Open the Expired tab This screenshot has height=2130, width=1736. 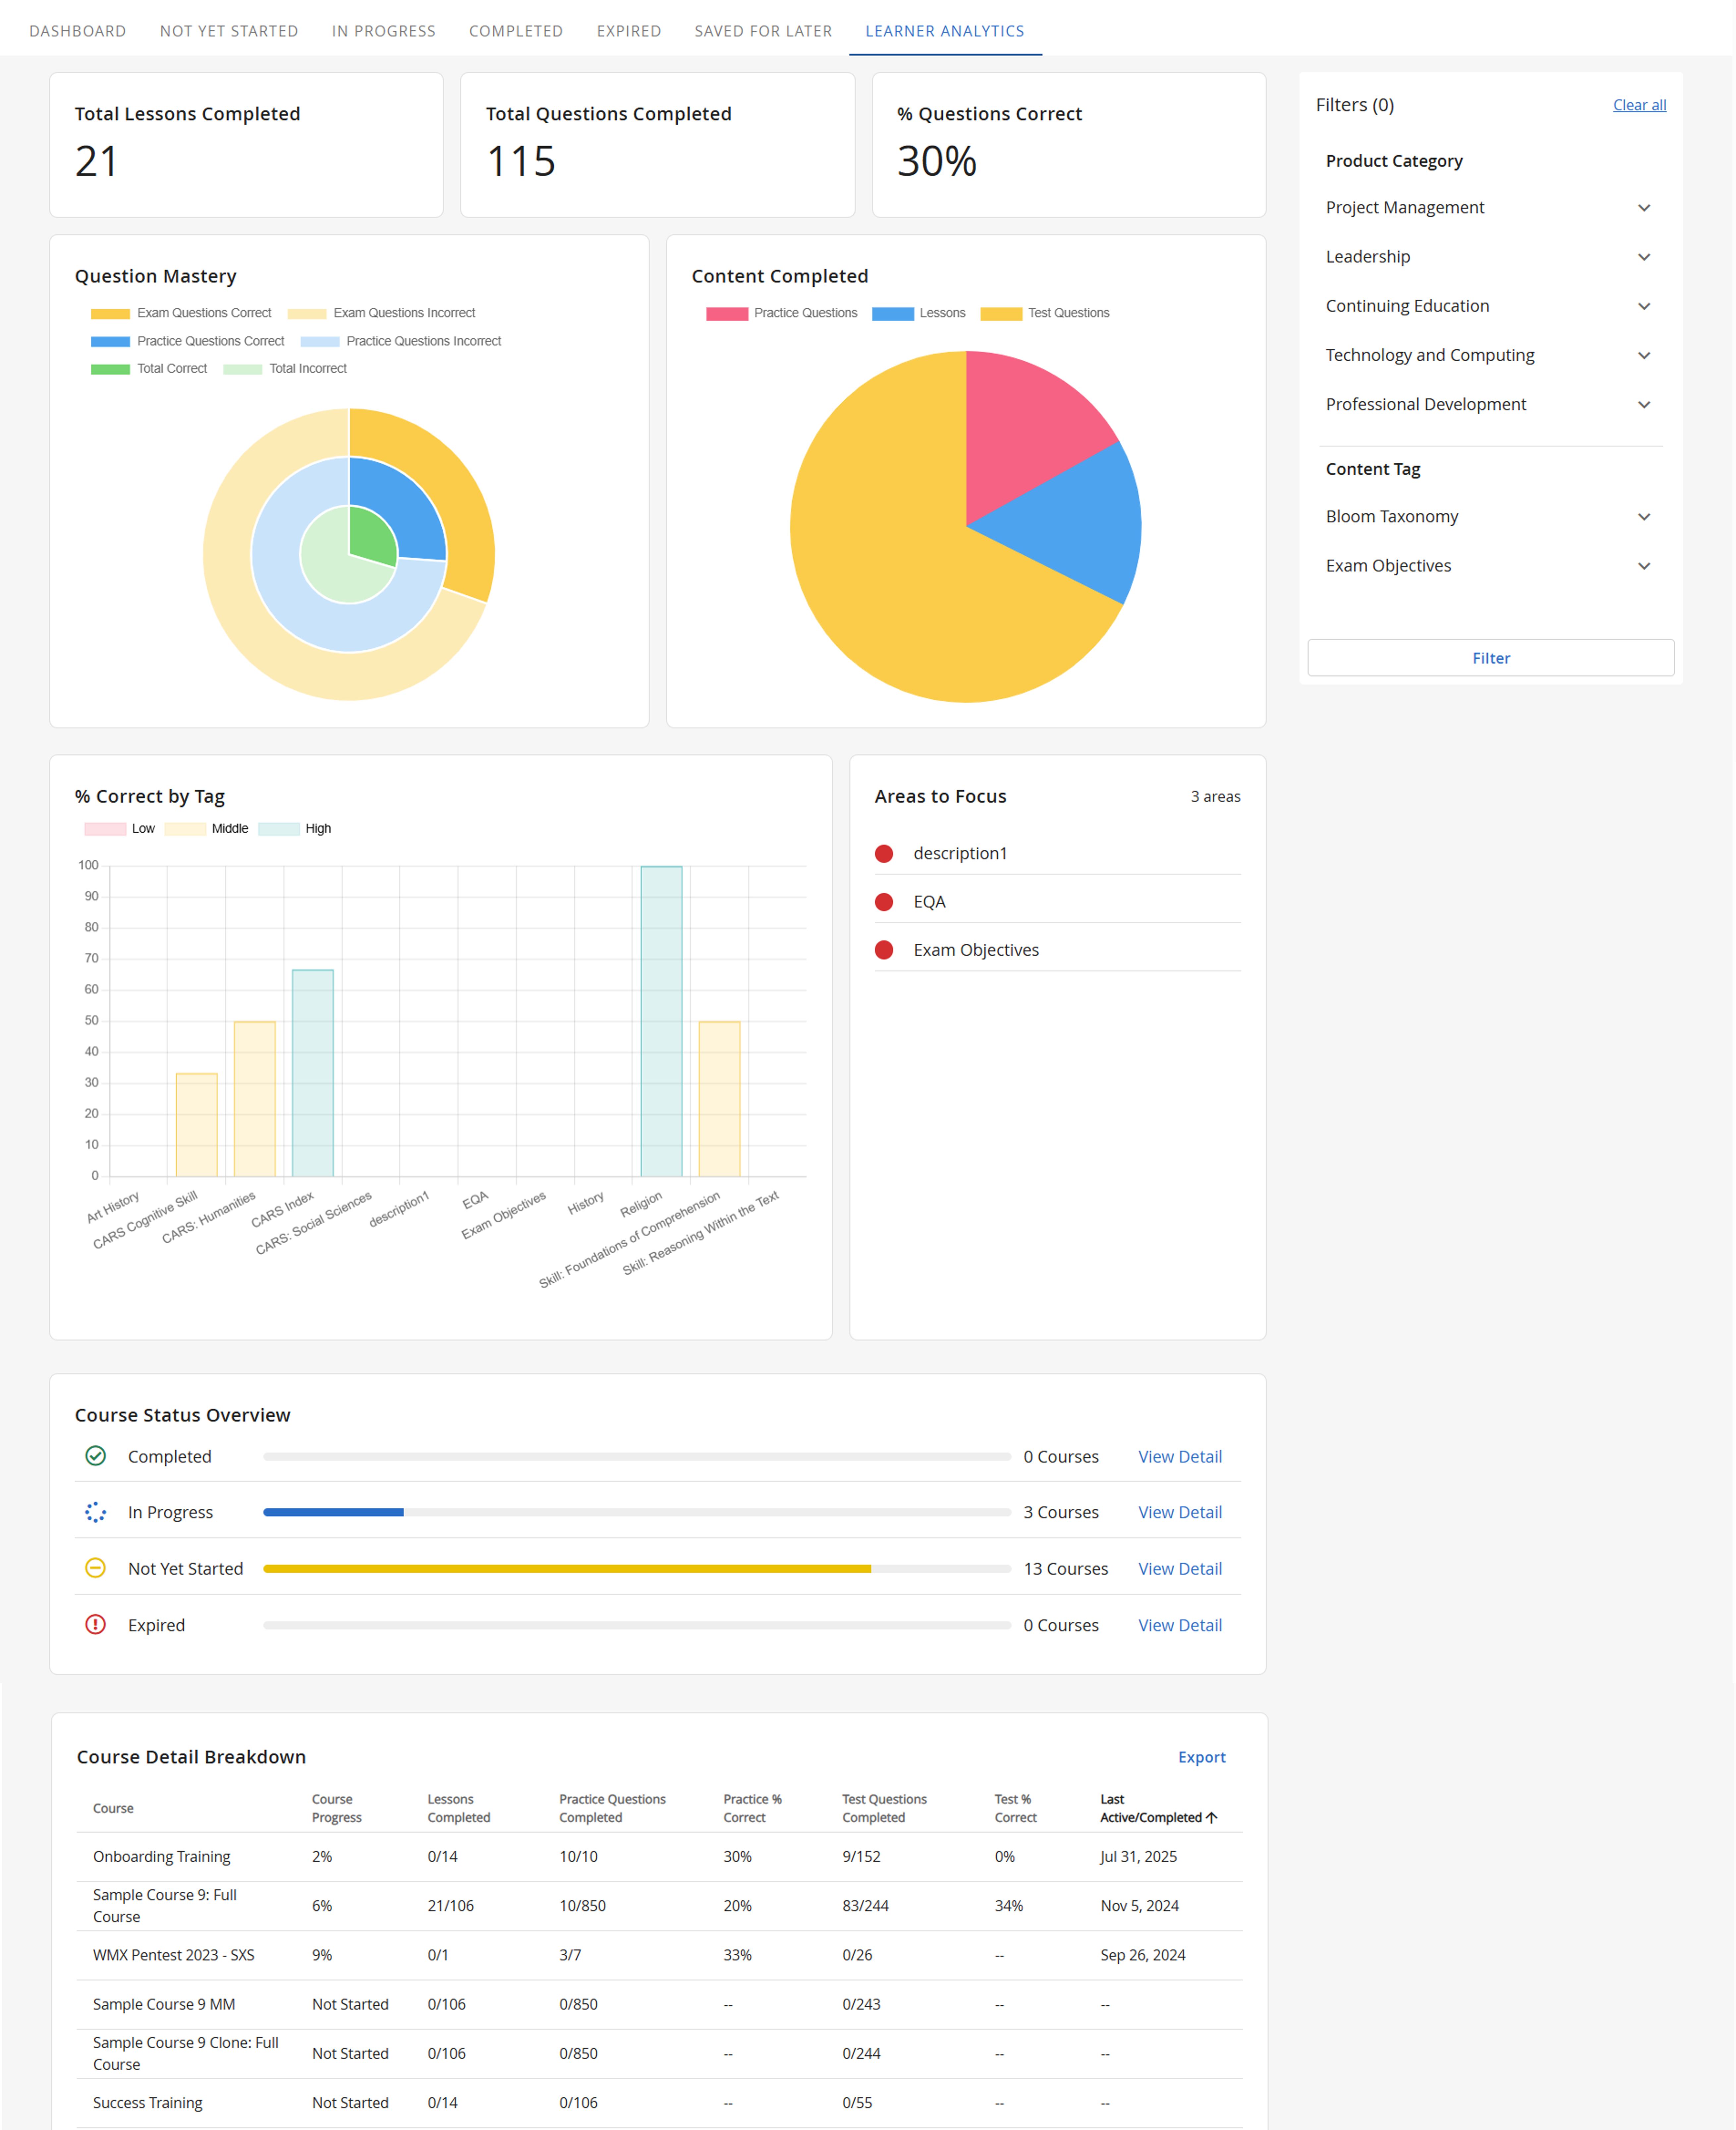point(629,31)
